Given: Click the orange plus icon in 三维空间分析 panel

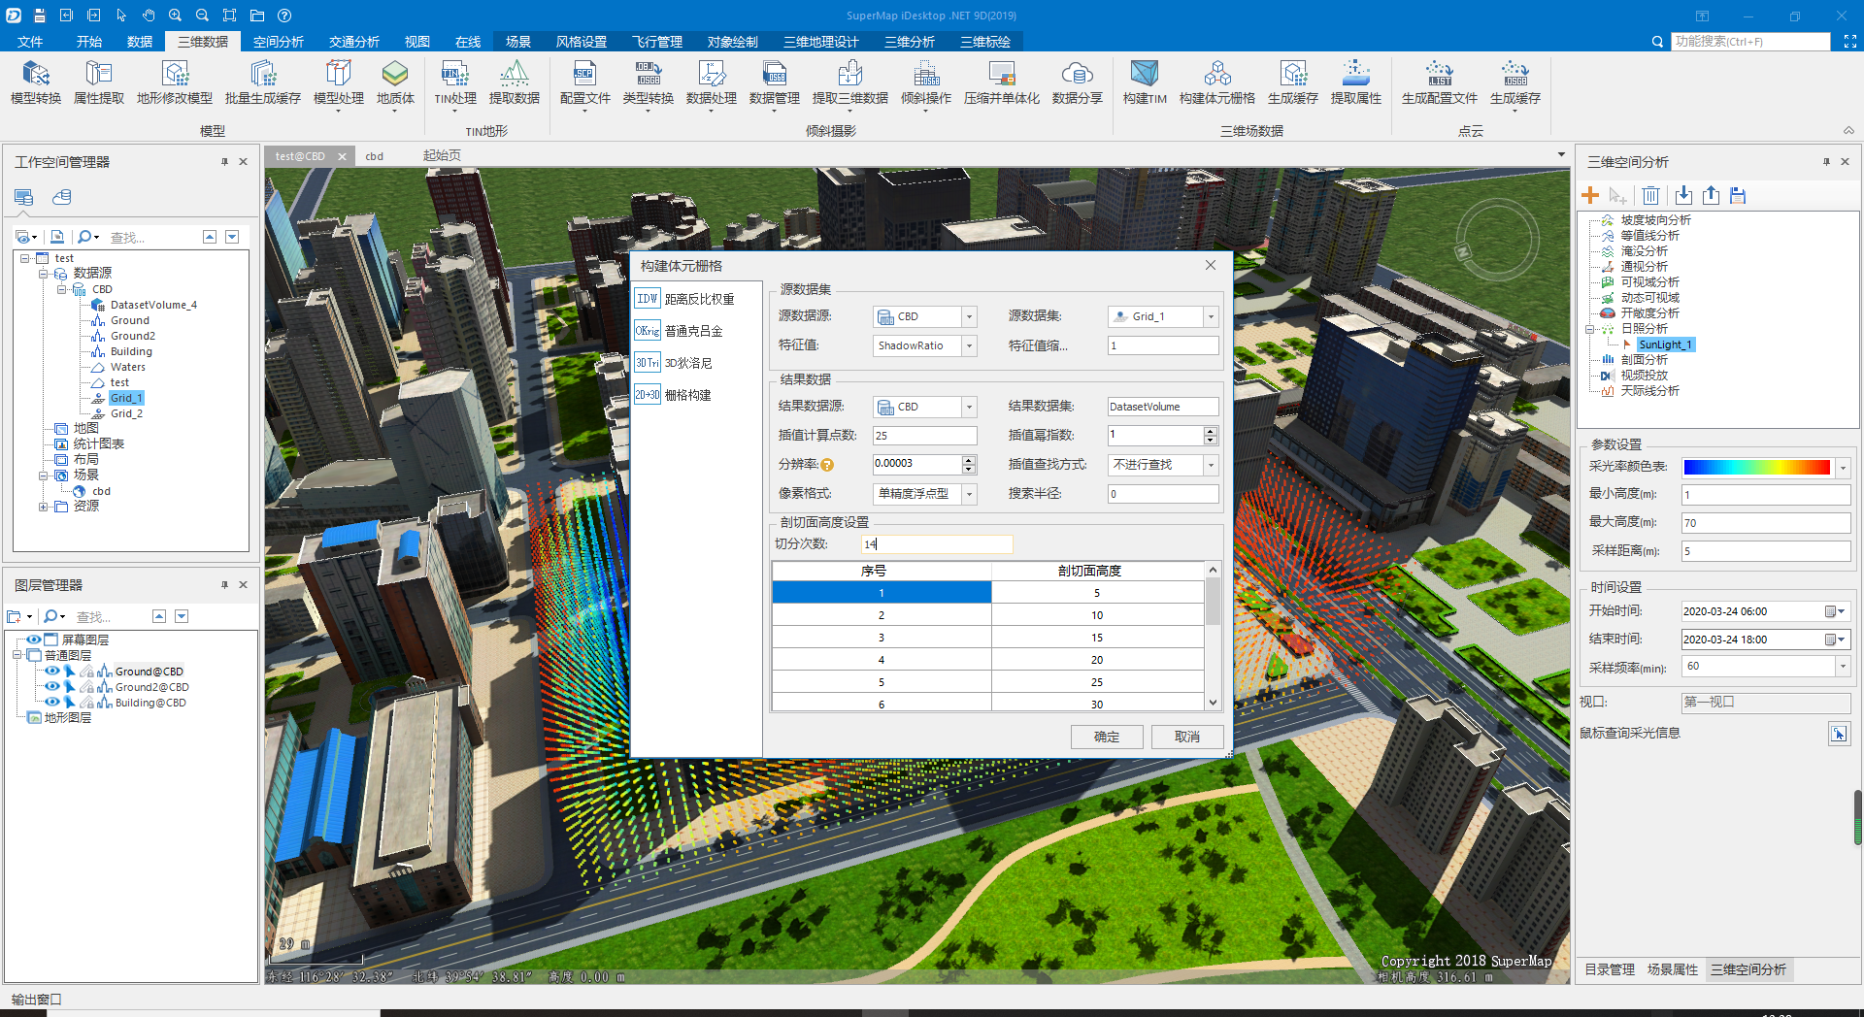Looking at the screenshot, I should [x=1590, y=195].
